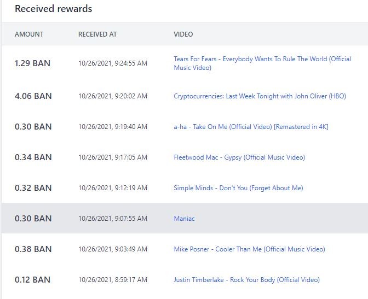Click the 9:07:55 AM timestamp
The image size is (368, 299).
click(x=113, y=219)
